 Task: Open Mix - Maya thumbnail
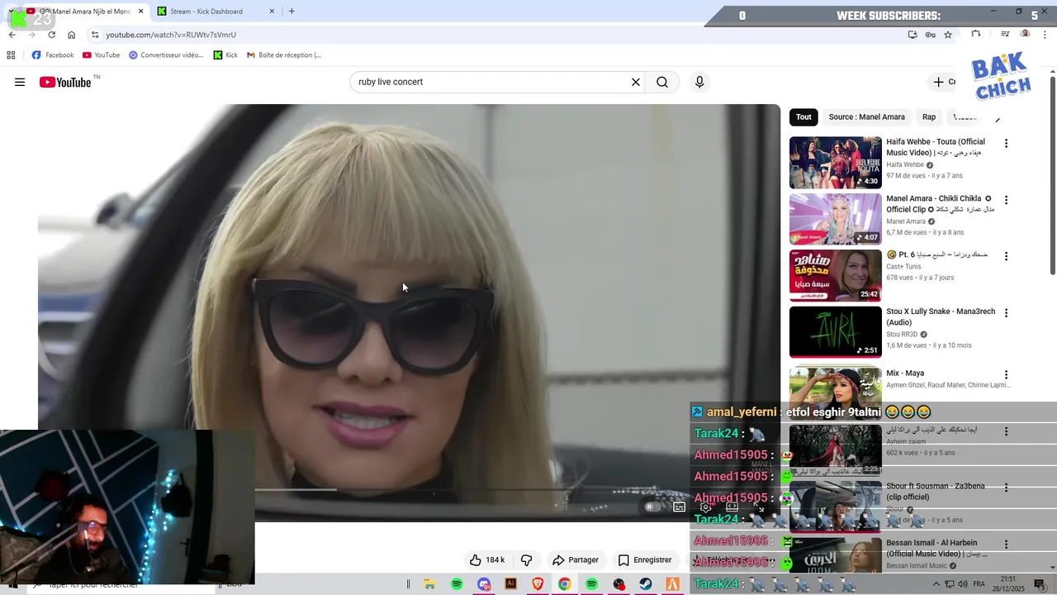coord(835,390)
